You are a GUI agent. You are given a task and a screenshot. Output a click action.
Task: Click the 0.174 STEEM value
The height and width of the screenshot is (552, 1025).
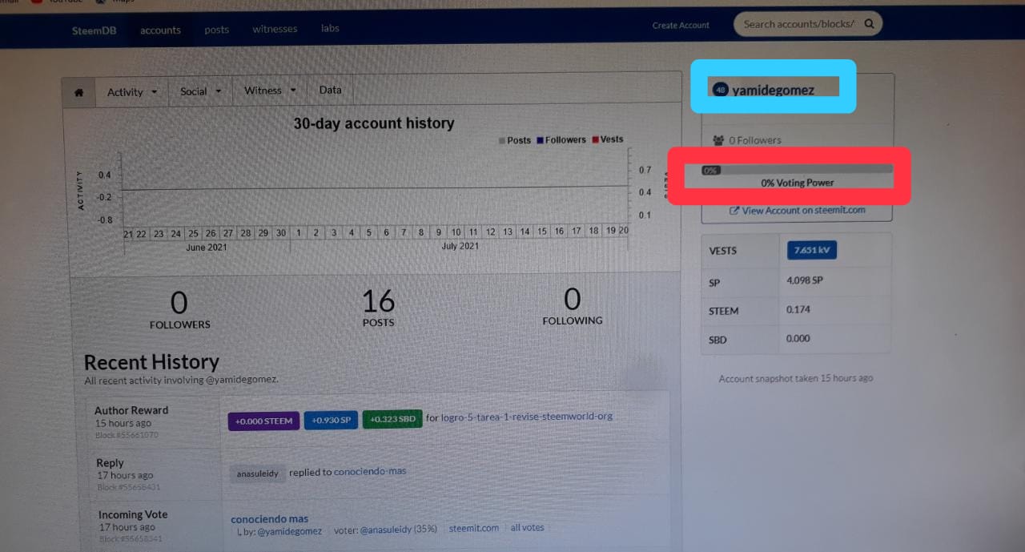(798, 309)
